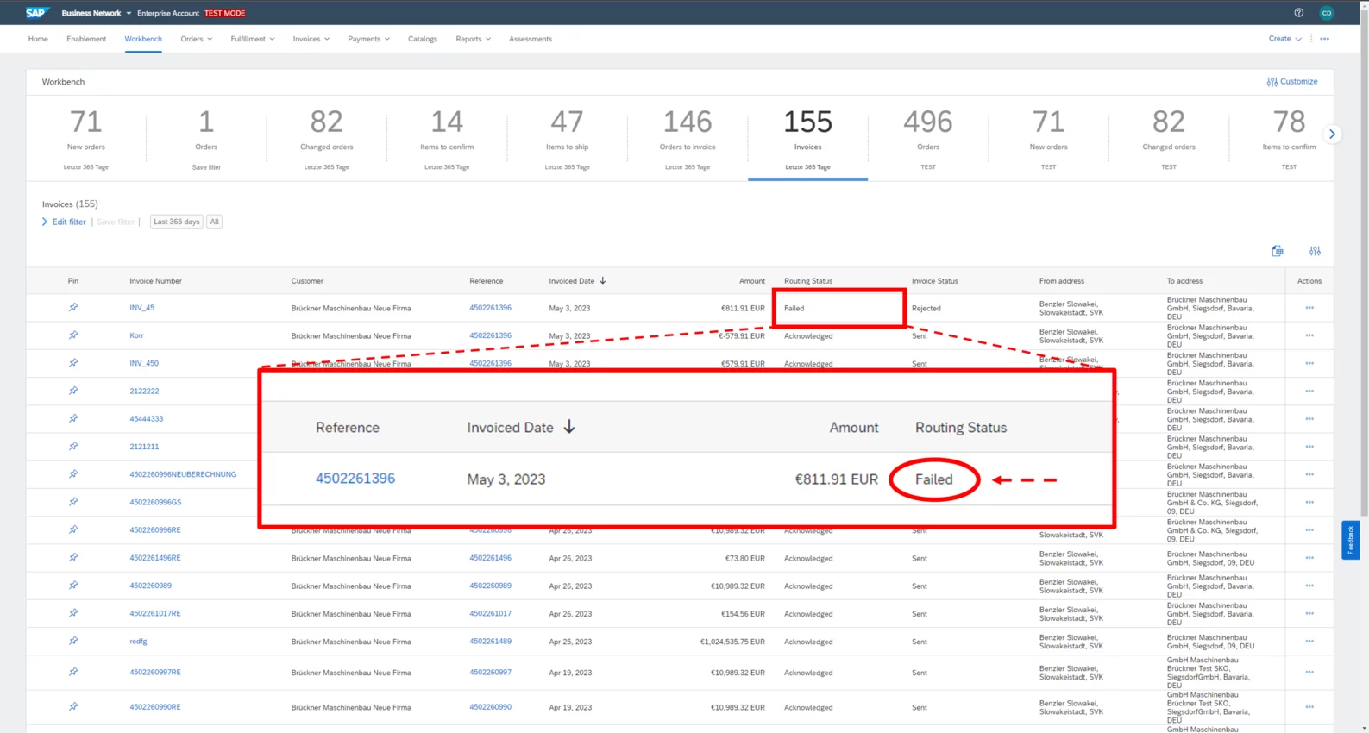This screenshot has height=733, width=1369.
Task: Click the Amount column header
Action: [752, 281]
